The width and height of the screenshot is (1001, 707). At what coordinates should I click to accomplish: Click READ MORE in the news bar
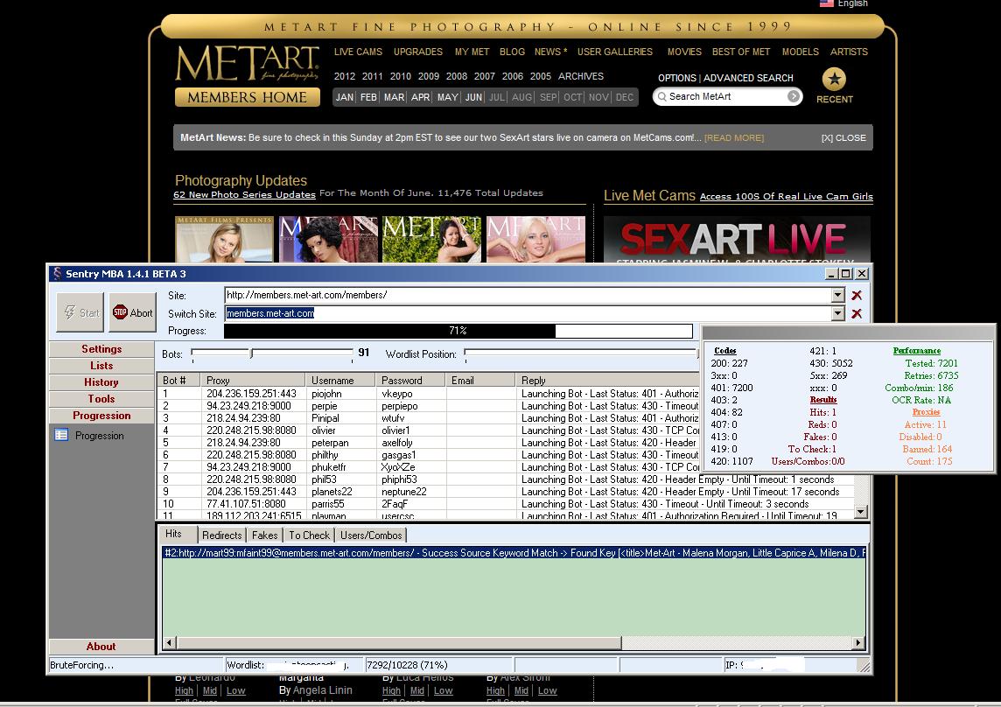733,138
